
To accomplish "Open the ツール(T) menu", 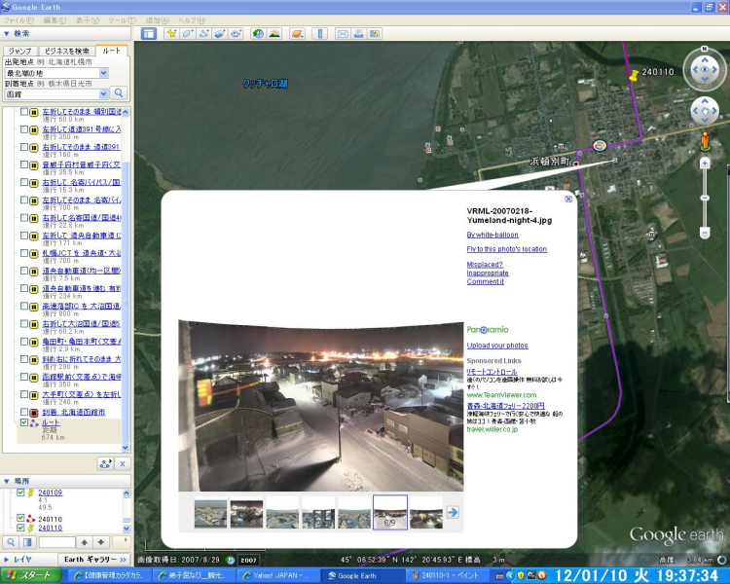I will click(122, 20).
